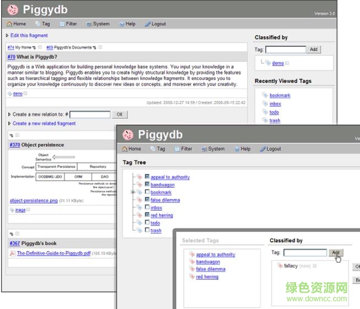360x309 pixels.
Task: Click the Piggydb pig logo in front window
Action: tap(128, 135)
